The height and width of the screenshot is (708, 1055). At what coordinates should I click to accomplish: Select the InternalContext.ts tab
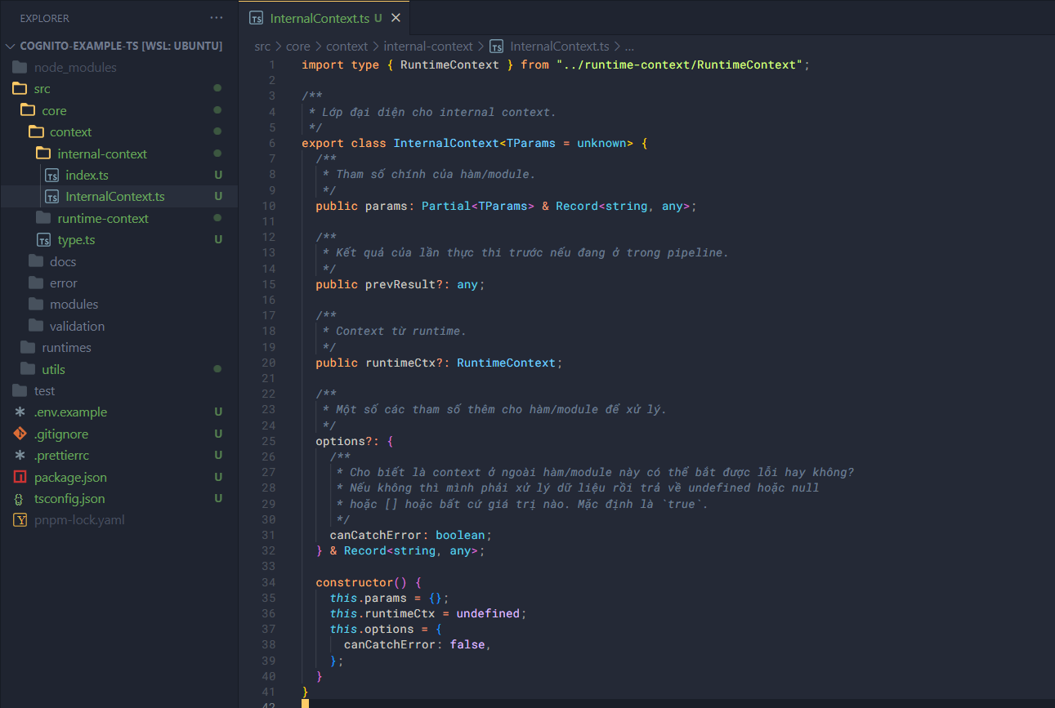[x=320, y=18]
